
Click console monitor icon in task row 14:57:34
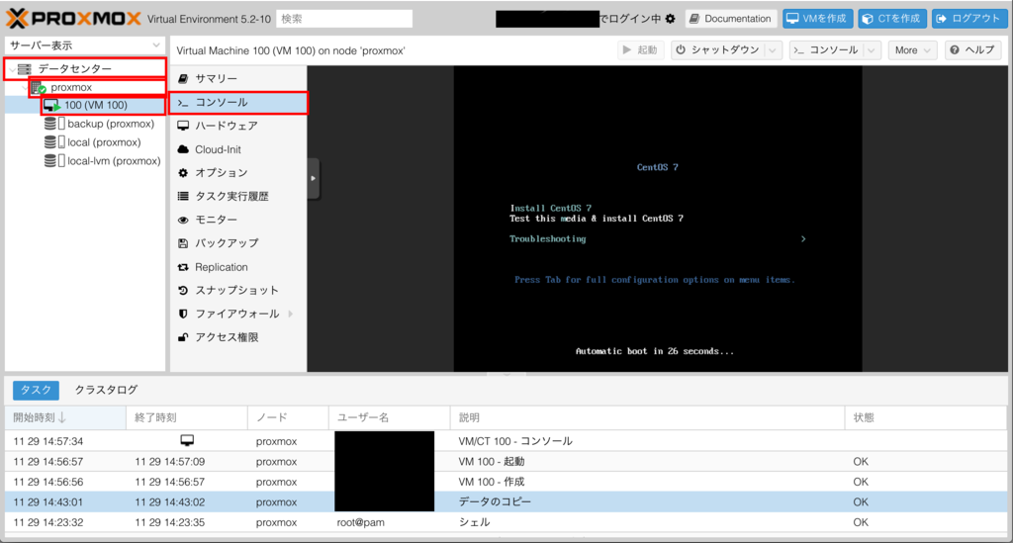187,440
